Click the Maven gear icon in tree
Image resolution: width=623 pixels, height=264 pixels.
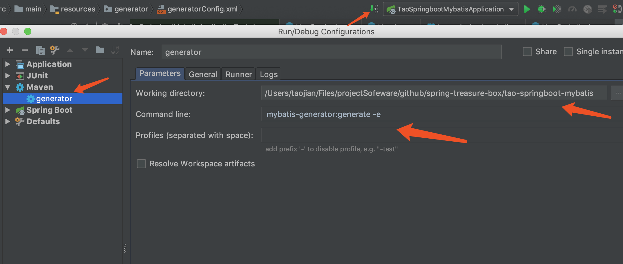20,87
